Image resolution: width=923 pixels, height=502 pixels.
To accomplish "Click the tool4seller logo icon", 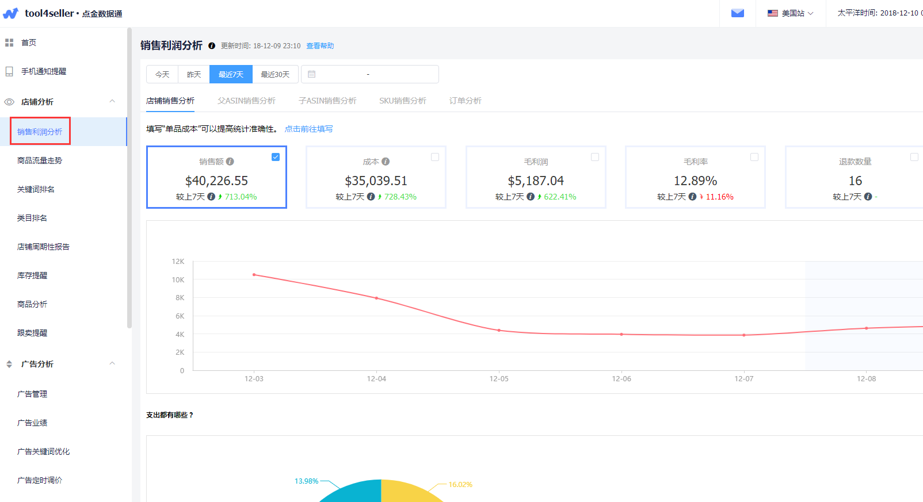I will 11,13.
